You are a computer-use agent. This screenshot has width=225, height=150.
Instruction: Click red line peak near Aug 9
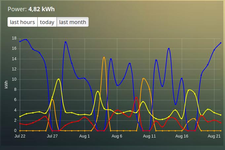pos(136,98)
